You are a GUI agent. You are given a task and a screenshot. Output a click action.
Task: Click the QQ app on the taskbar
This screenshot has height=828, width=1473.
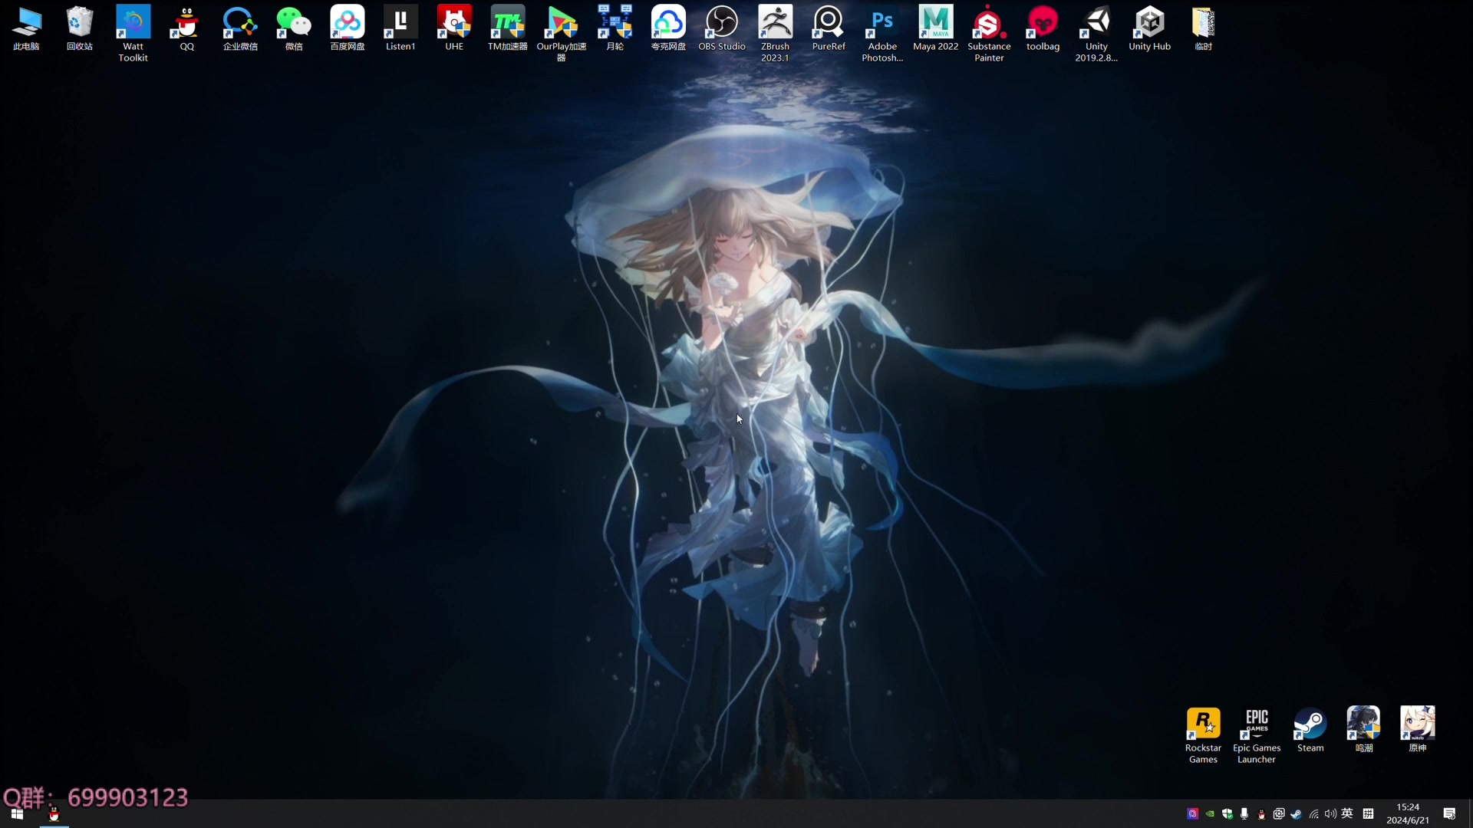point(54,814)
